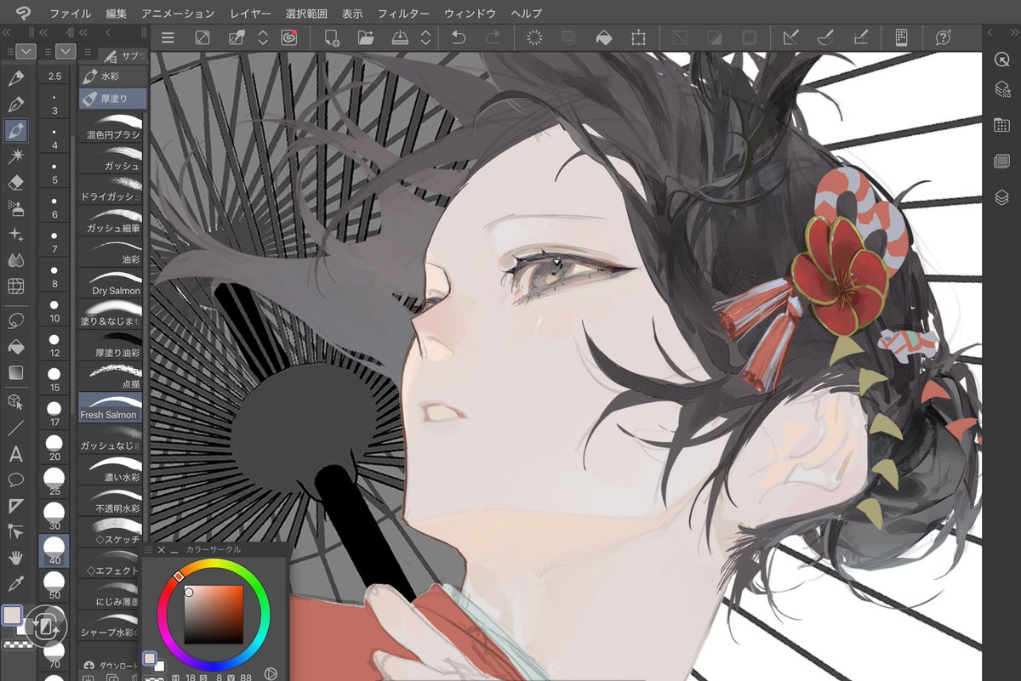
Task: Select the Lasso selection tool
Action: click(x=15, y=321)
